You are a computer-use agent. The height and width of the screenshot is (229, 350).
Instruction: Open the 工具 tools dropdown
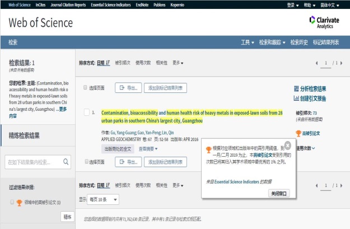pyautogui.click(x=248, y=42)
